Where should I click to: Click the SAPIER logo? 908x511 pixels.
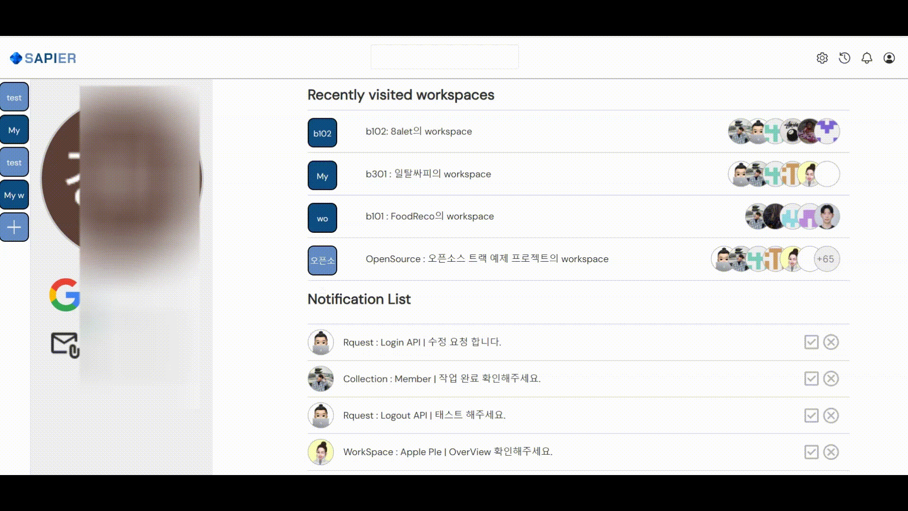[x=43, y=58]
